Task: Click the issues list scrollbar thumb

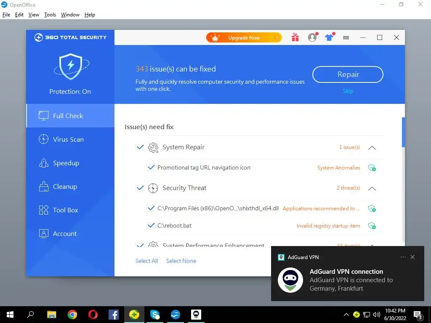Action: point(403,132)
